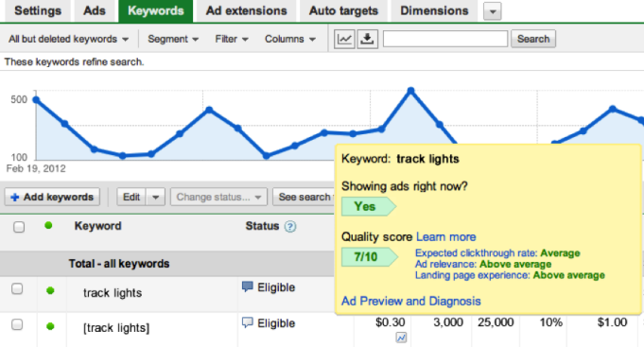The width and height of the screenshot is (644, 347).
Task: Click the green status dot for track lights
Action: [50, 290]
